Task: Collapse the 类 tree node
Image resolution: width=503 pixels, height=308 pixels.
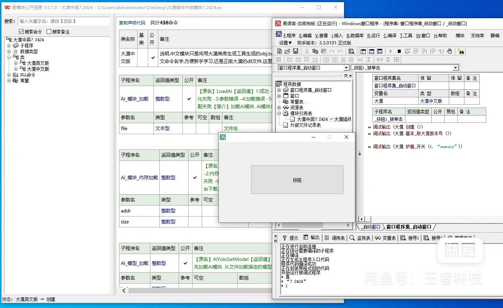Action: click(x=9, y=57)
